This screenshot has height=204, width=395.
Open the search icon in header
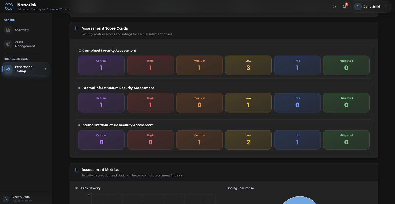[x=334, y=7]
